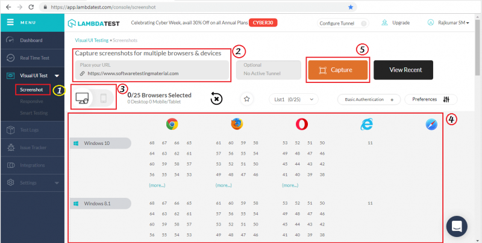Click the Firefox browser icon
482x243 pixels.
pos(236,125)
